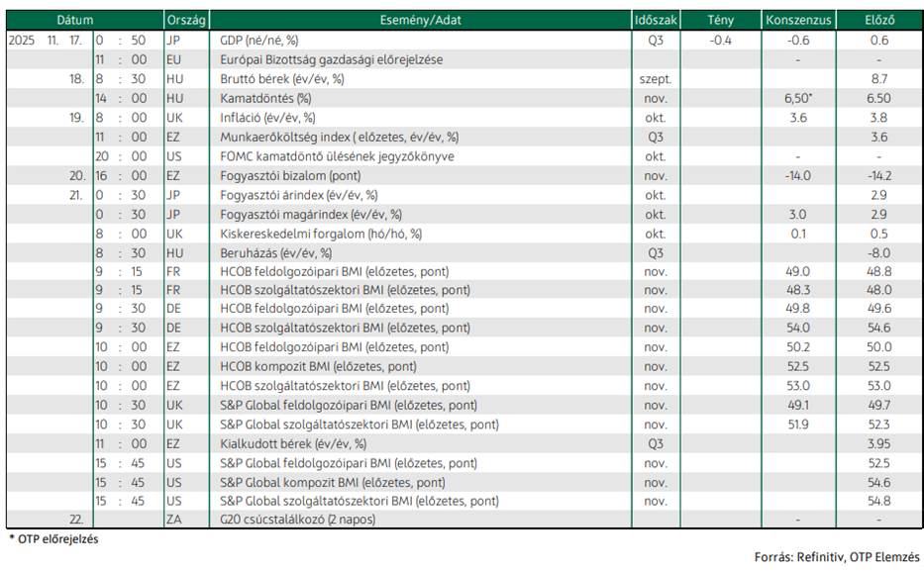This screenshot has width=924, height=572.
Task: Select the Beruházás previous value -8.0
Action: (x=878, y=253)
